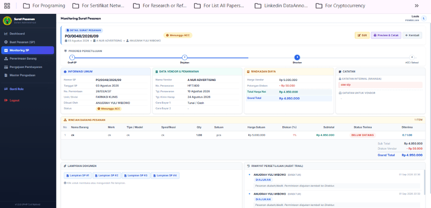Click No. Penawaran value HFT/400

coord(193,86)
